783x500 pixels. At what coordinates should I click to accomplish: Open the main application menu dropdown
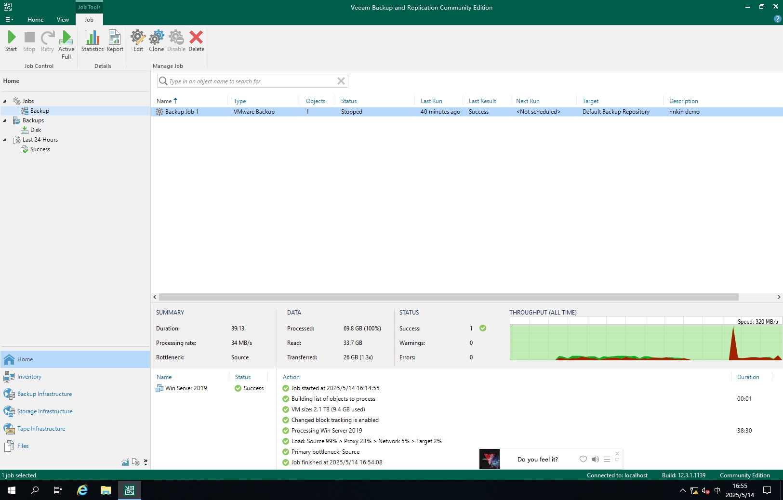click(9, 20)
